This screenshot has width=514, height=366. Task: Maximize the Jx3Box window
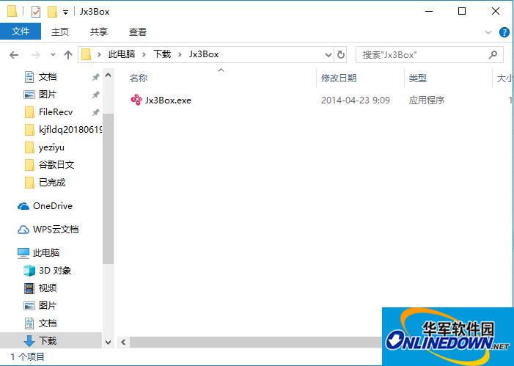point(461,12)
